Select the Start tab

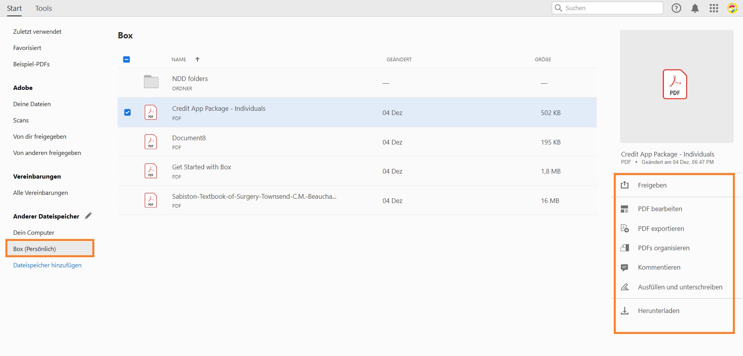click(14, 9)
